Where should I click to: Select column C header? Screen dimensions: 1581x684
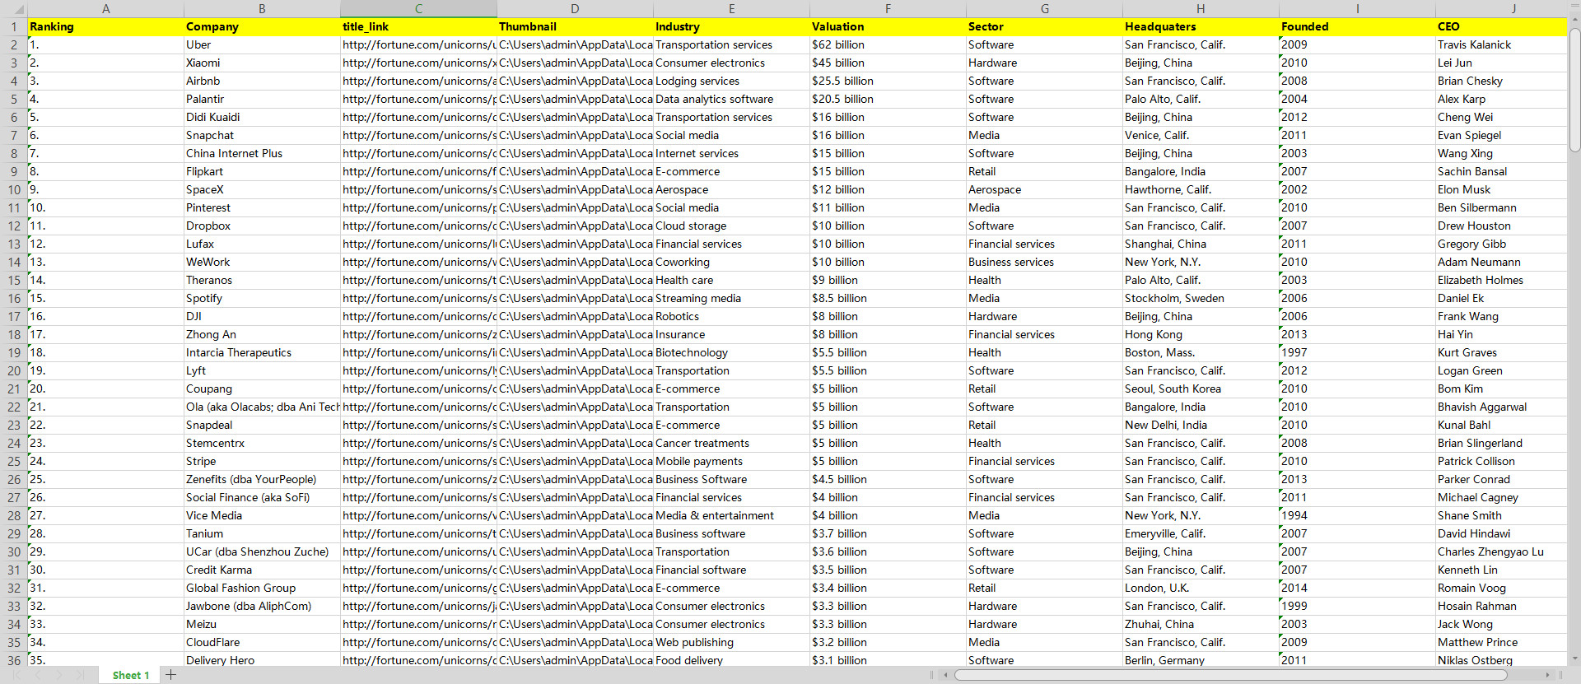click(418, 8)
